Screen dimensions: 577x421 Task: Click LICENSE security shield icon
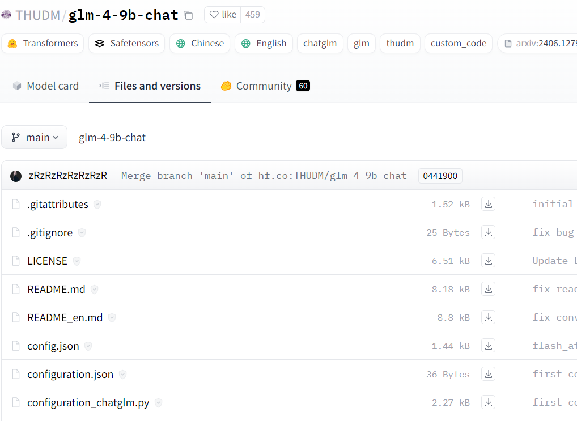click(77, 261)
